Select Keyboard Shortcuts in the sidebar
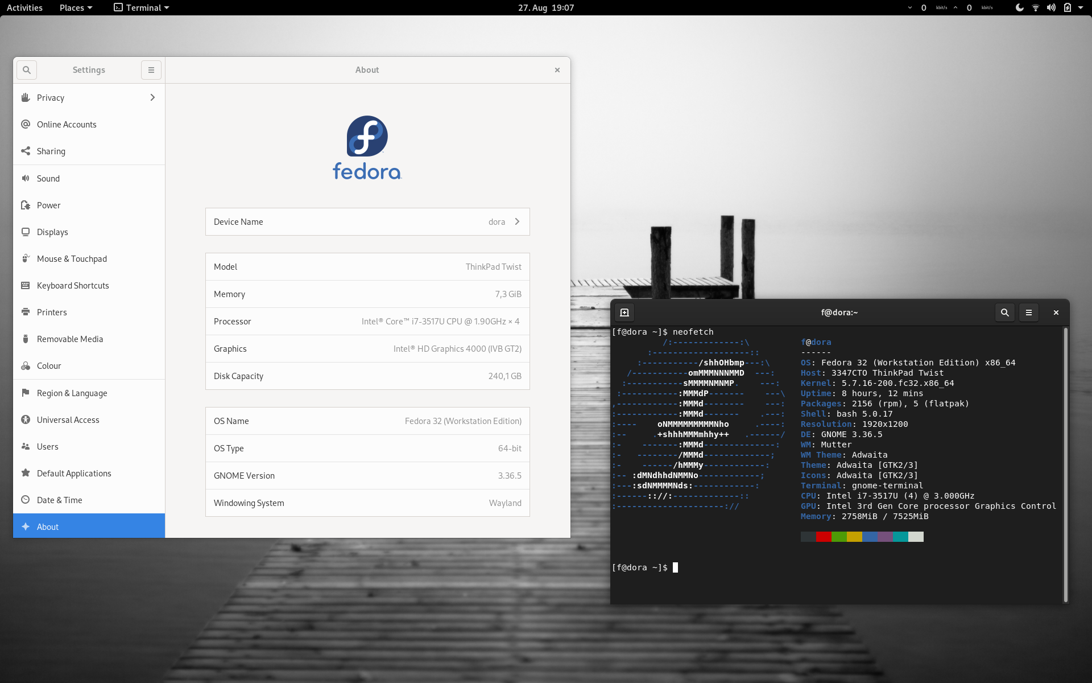Screen dimensions: 1092x683 tap(73, 286)
